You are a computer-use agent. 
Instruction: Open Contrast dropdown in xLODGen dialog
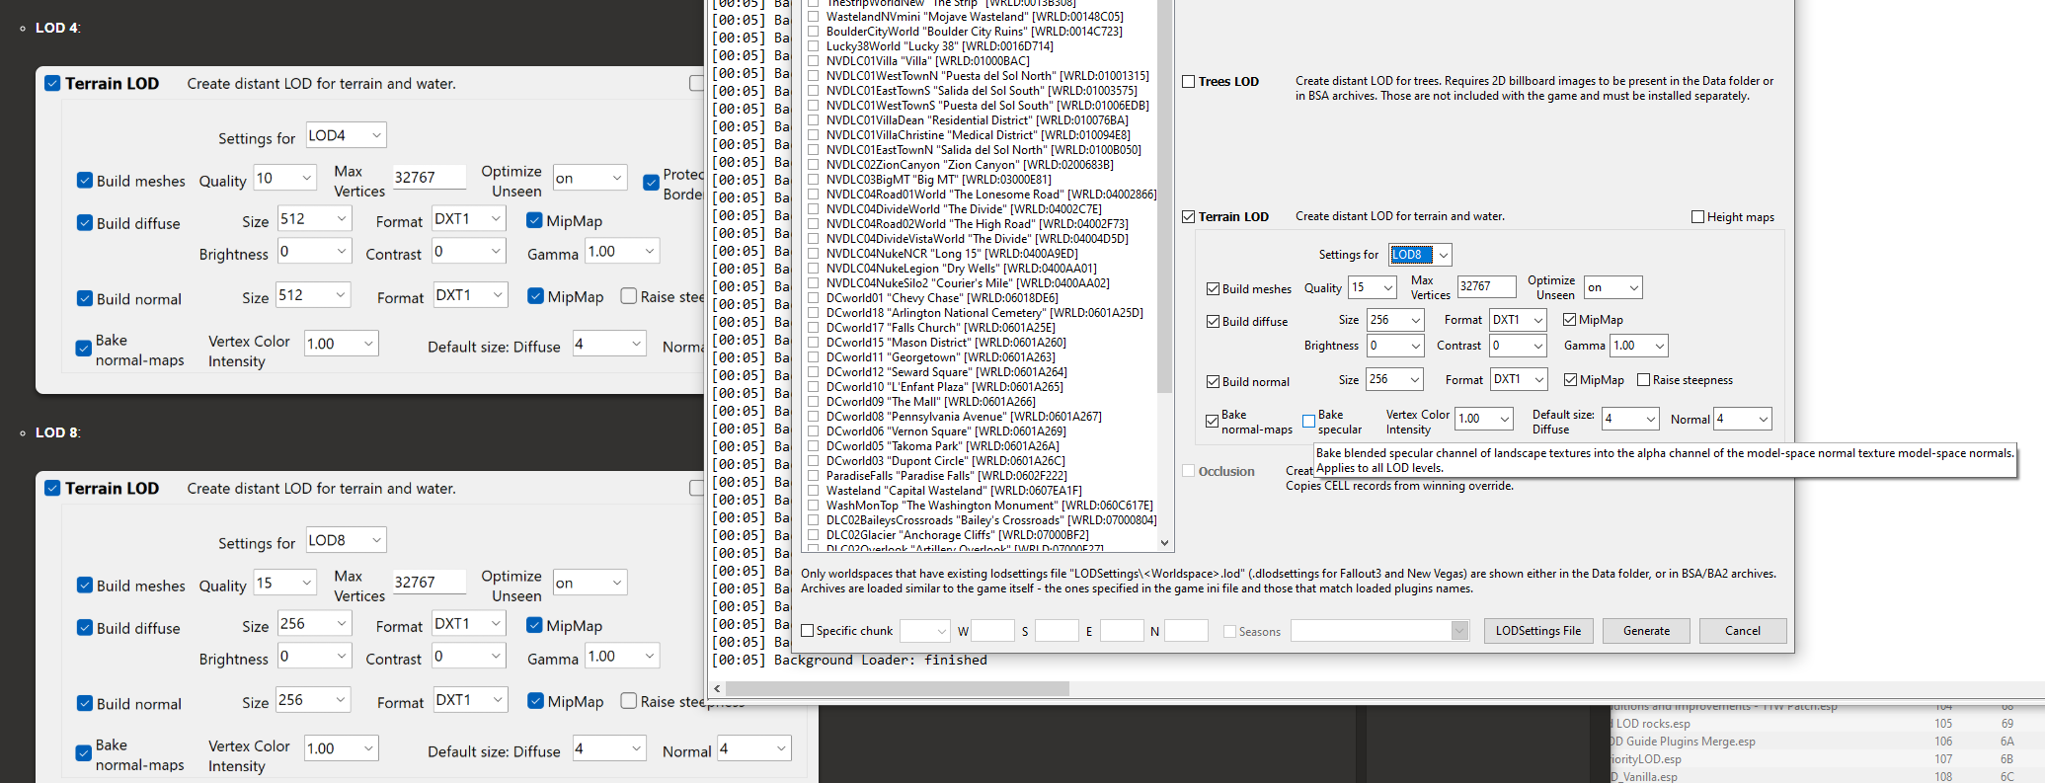pos(1518,346)
